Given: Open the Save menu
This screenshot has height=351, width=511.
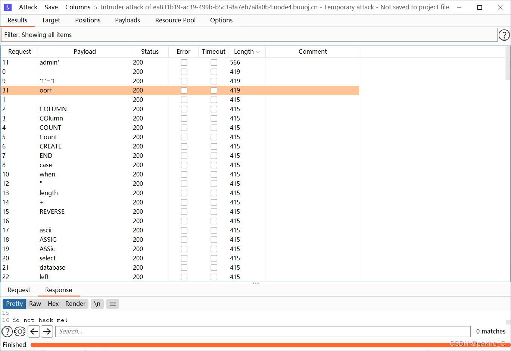Looking at the screenshot, I should (x=51, y=7).
